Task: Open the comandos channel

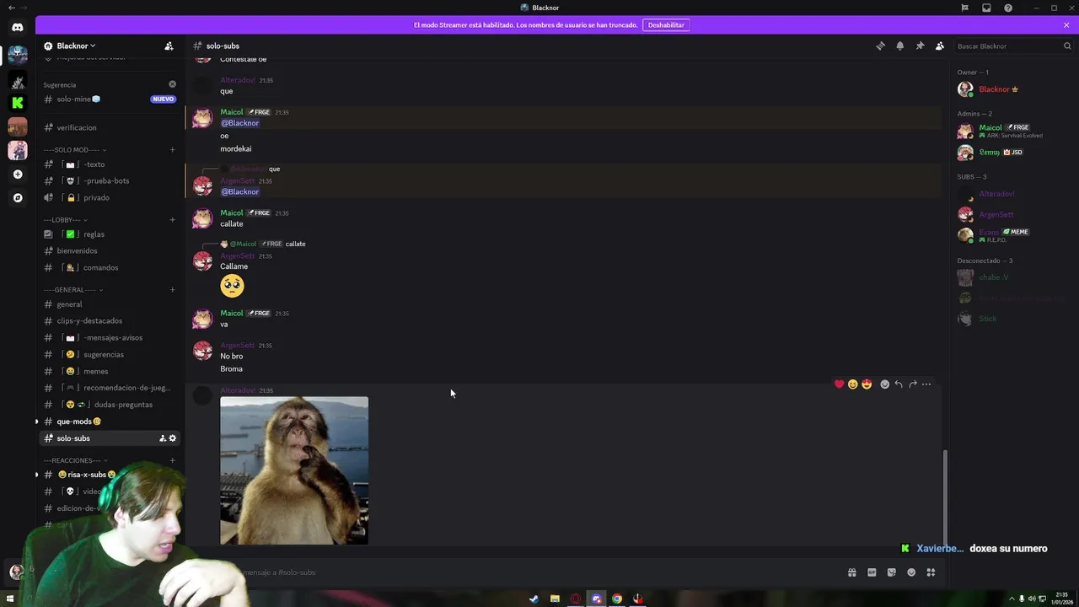Action: tap(110, 267)
